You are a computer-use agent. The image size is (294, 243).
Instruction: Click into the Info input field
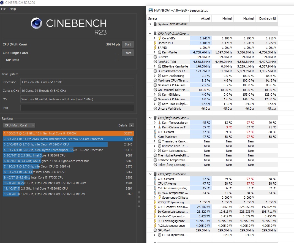coord(77,108)
